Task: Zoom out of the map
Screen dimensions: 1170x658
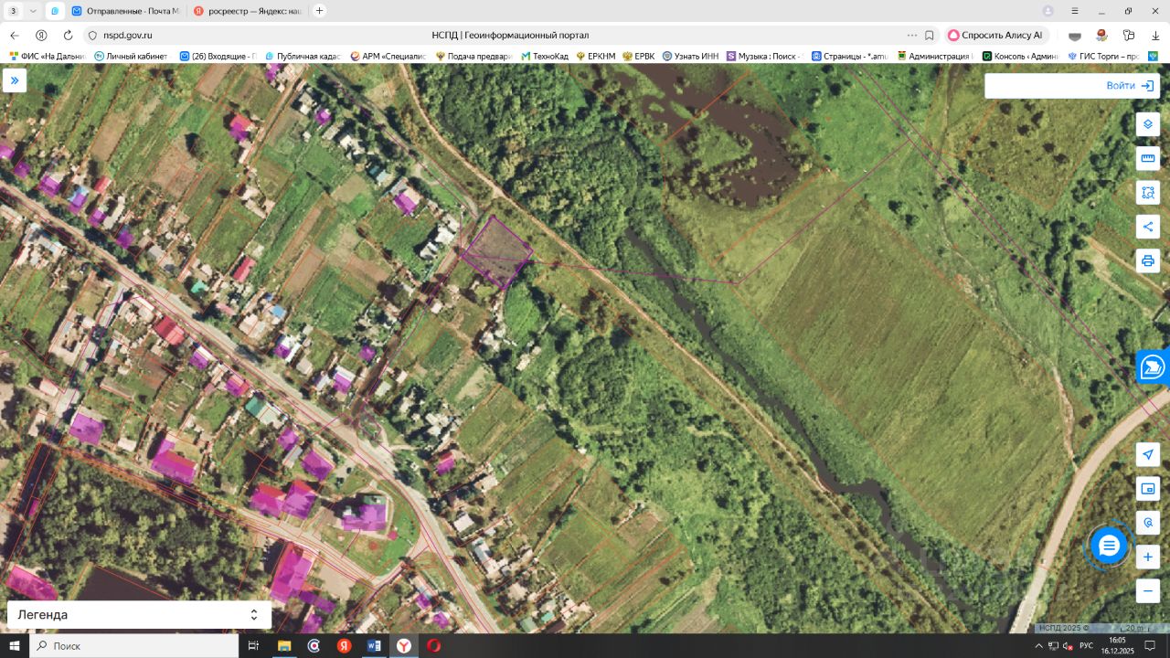Action: pyautogui.click(x=1148, y=590)
